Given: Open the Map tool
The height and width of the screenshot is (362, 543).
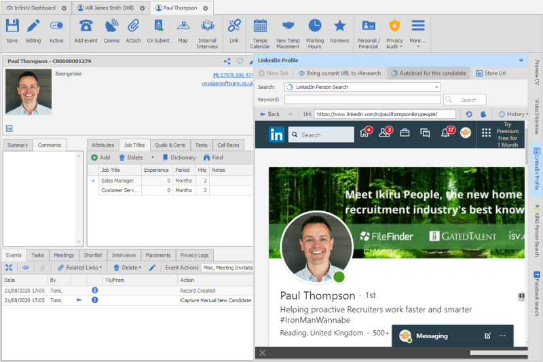Looking at the screenshot, I should point(183,26).
